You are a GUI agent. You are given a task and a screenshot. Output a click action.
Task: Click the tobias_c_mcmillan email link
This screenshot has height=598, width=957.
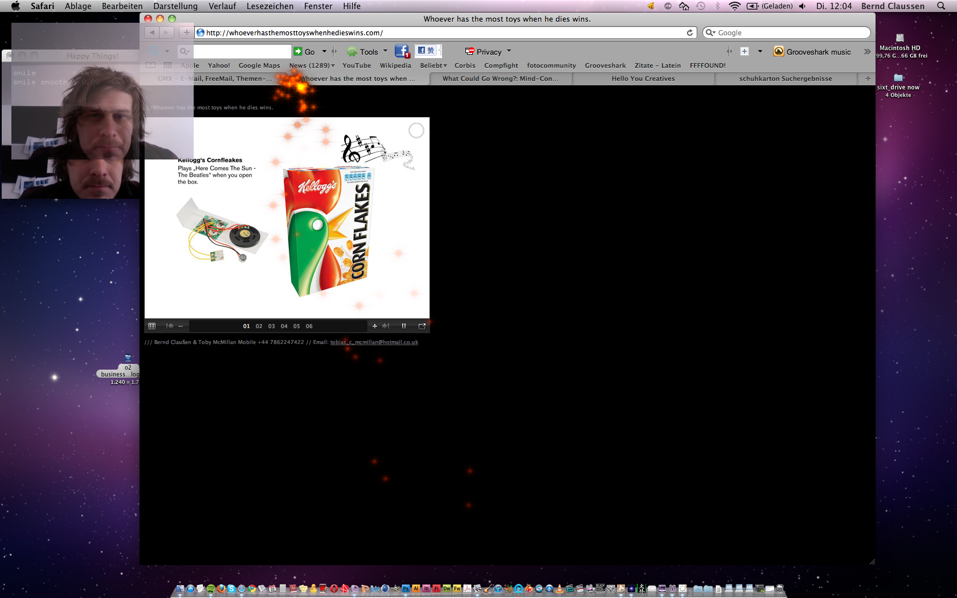374,342
